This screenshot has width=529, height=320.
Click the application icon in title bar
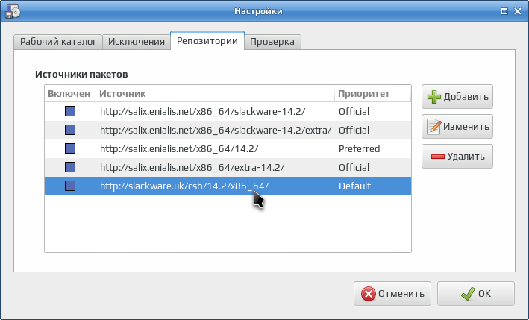click(x=13, y=10)
